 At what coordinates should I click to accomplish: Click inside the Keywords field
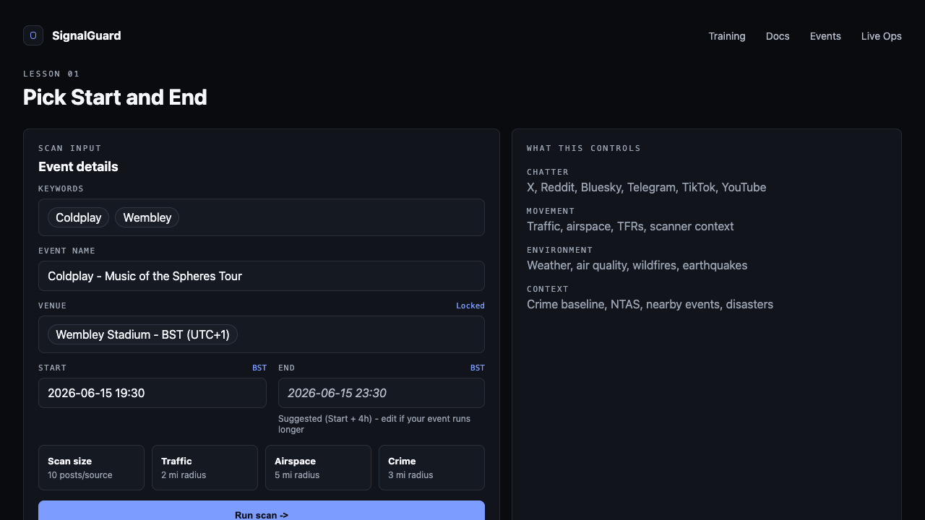click(x=262, y=217)
